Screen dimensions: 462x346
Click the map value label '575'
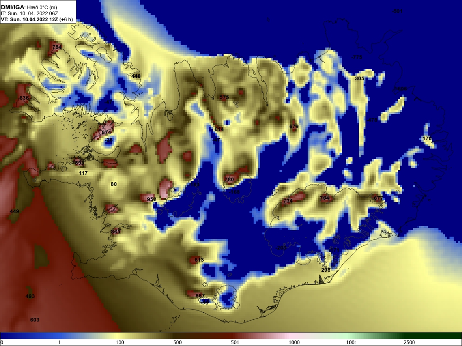pos(224,97)
